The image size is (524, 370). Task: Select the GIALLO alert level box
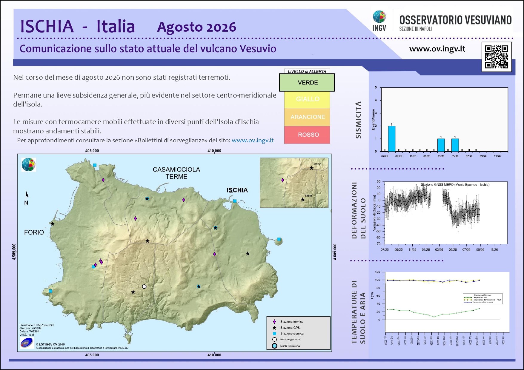[307, 99]
